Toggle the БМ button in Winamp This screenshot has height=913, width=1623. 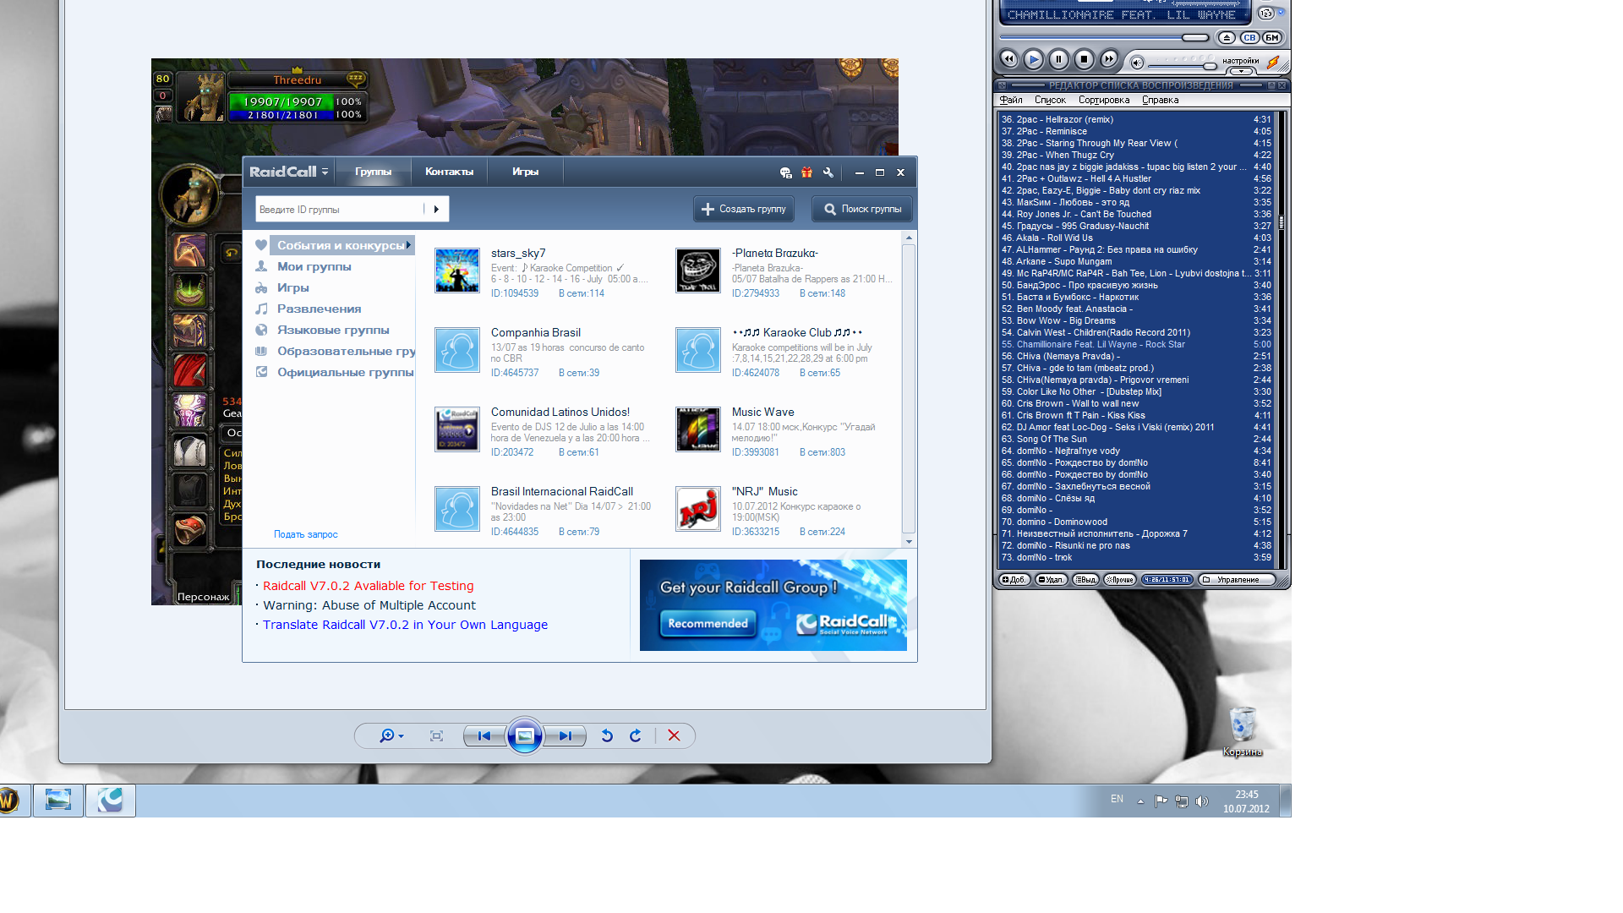point(1272,37)
